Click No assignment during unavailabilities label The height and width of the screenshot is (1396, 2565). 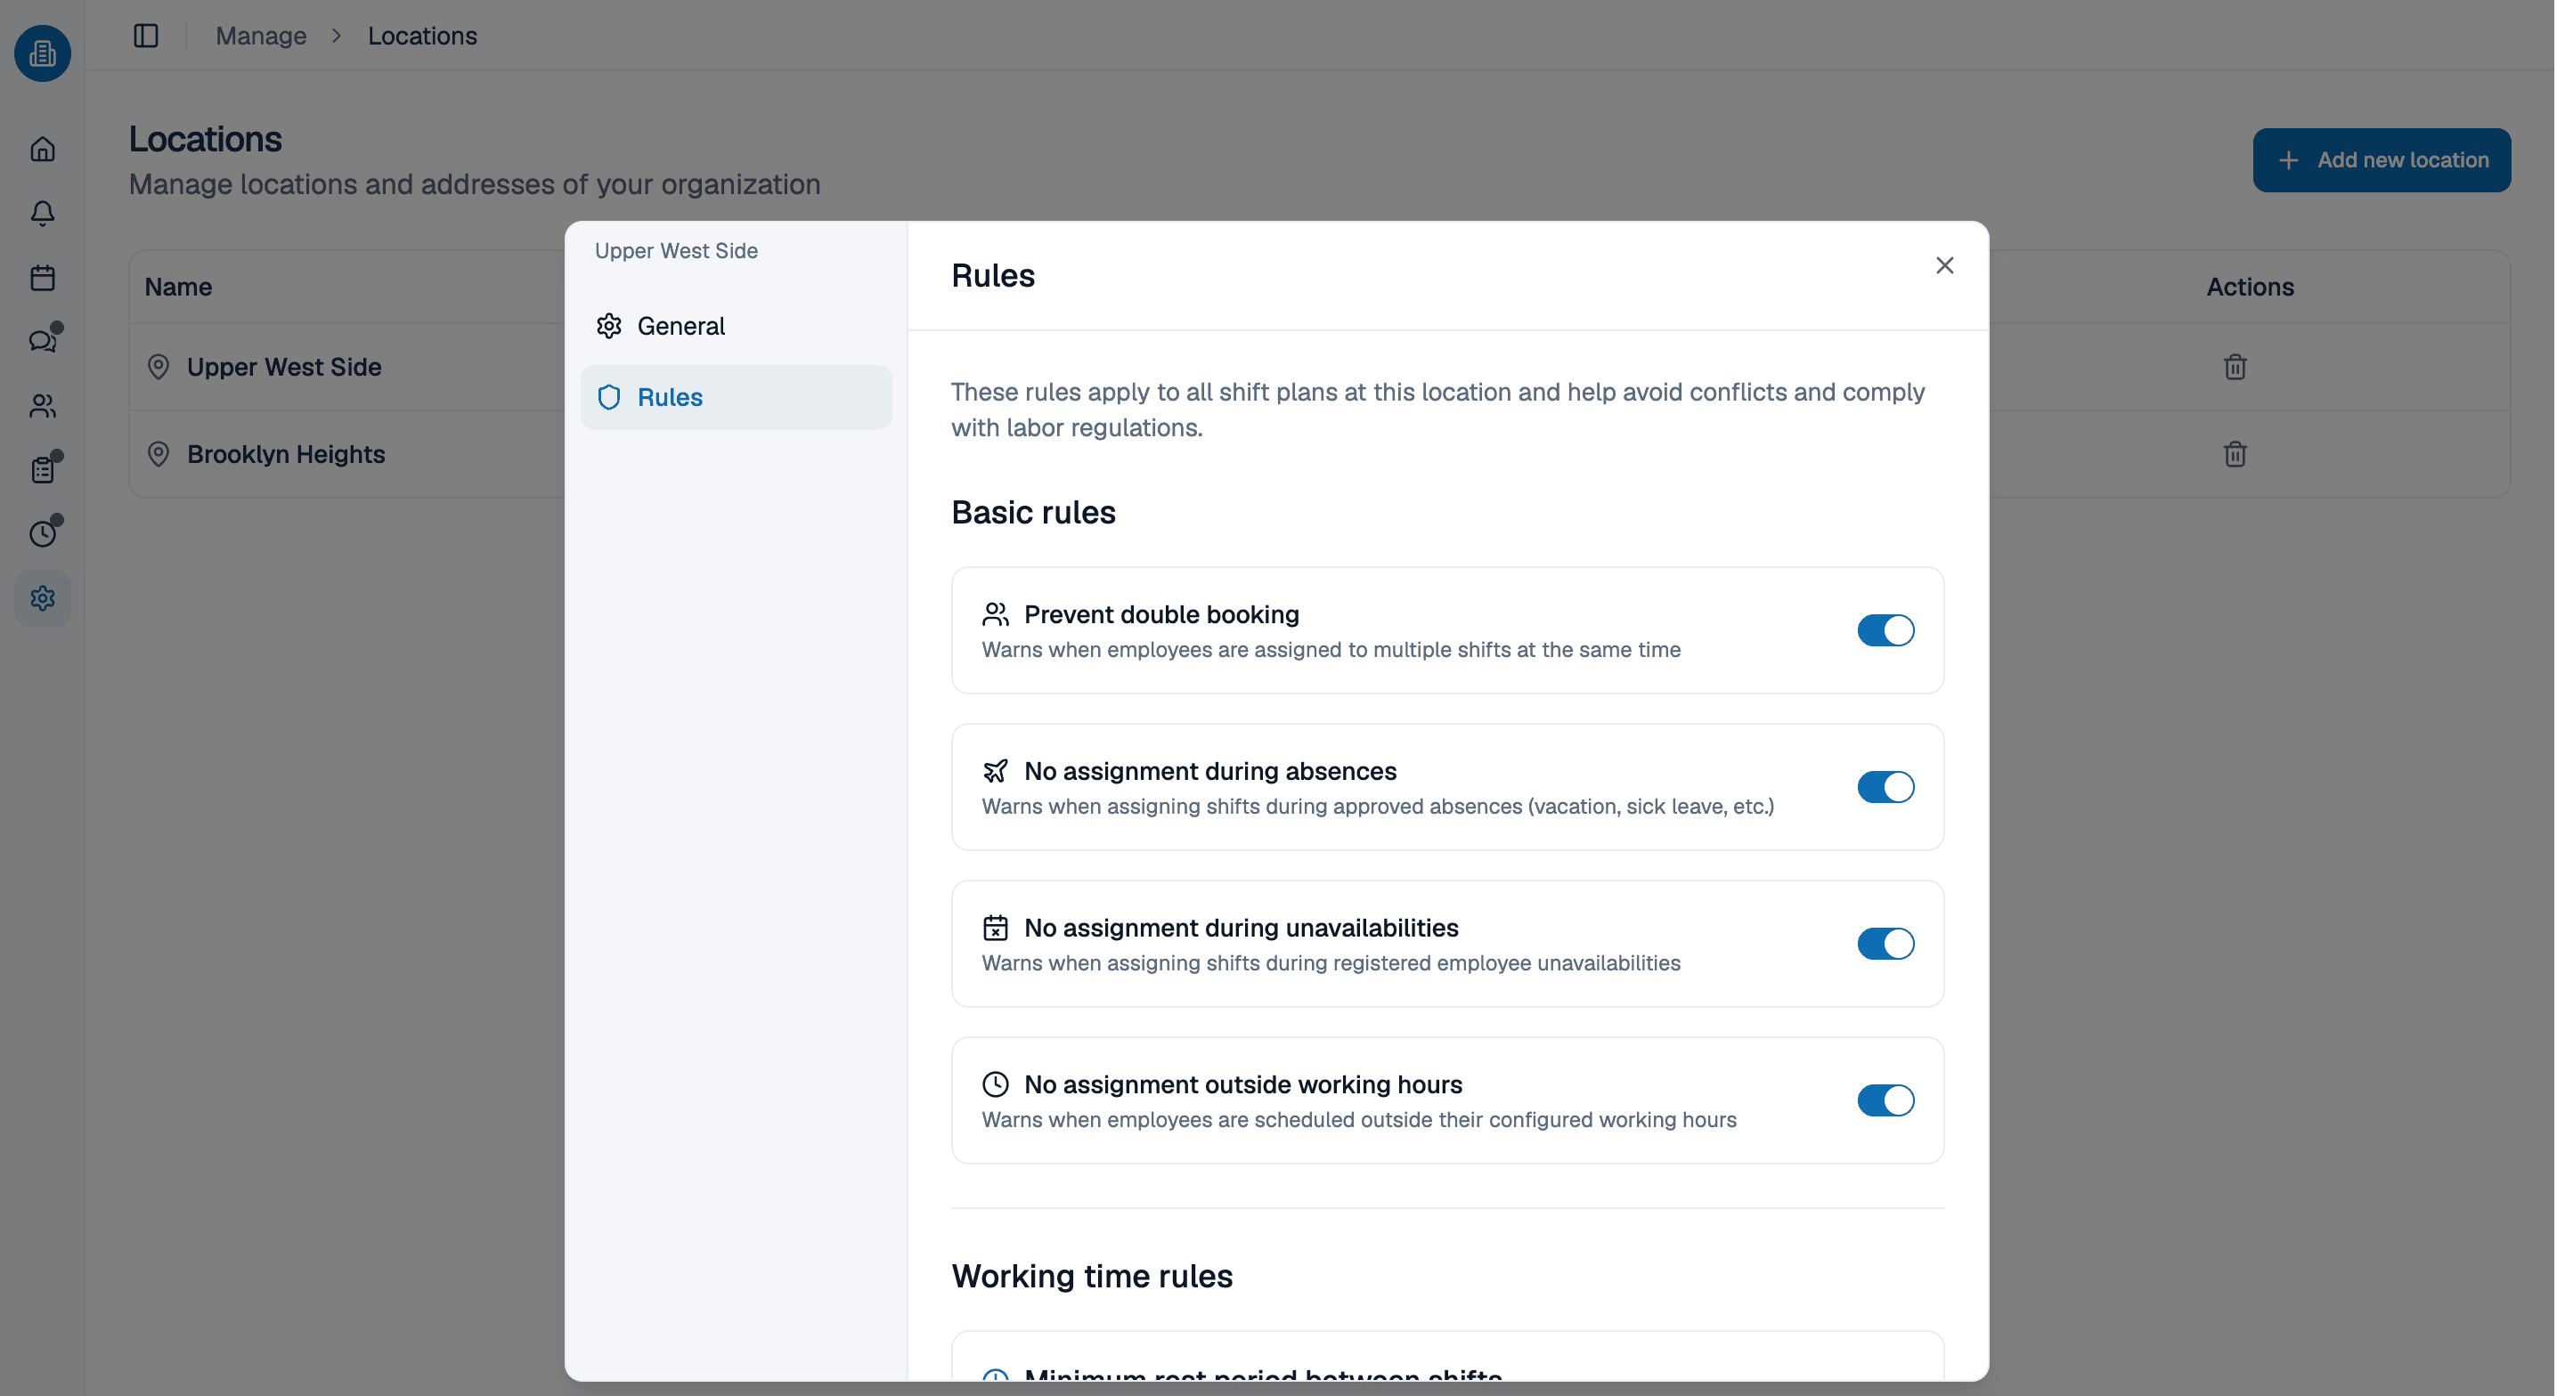pyautogui.click(x=1241, y=928)
